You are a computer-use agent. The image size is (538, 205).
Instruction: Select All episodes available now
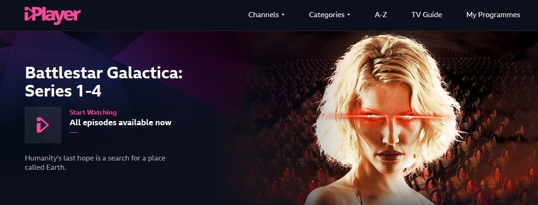(120, 122)
